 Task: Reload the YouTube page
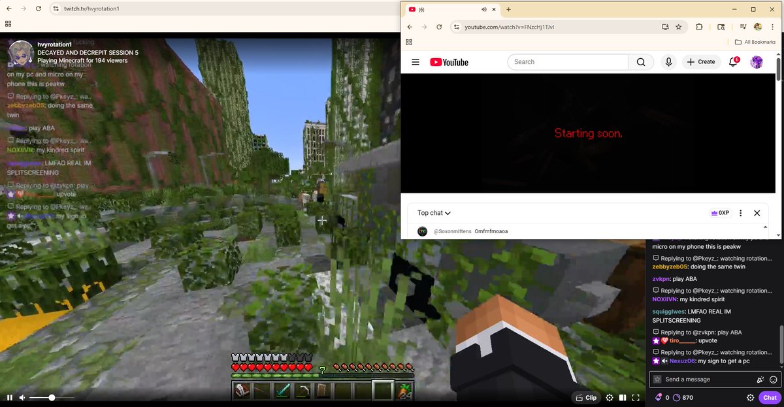pyautogui.click(x=439, y=27)
